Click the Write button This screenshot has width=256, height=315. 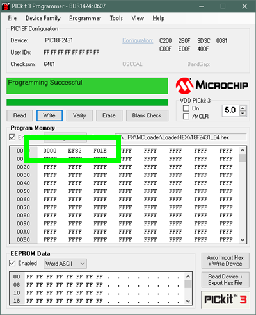[49, 115]
